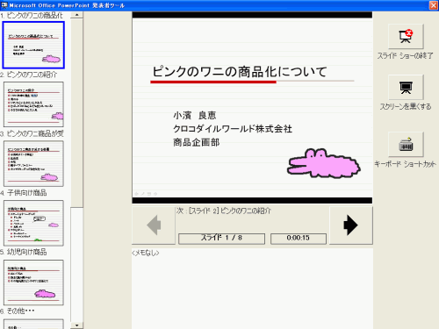Click slide list label 3. ピンクのワニ商品が受

coord(32,133)
